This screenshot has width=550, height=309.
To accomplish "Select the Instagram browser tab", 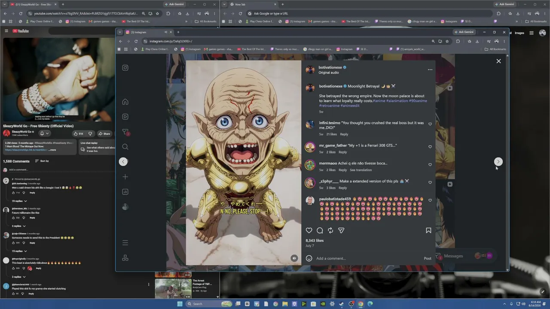I will click(145, 32).
